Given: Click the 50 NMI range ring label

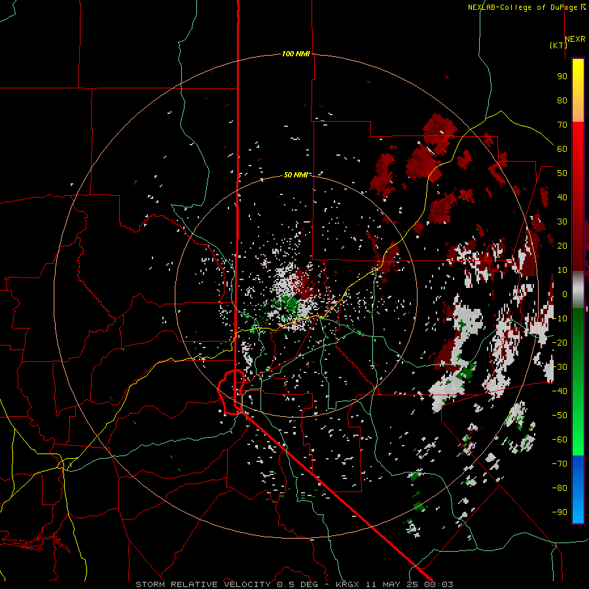Looking at the screenshot, I should pos(296,175).
